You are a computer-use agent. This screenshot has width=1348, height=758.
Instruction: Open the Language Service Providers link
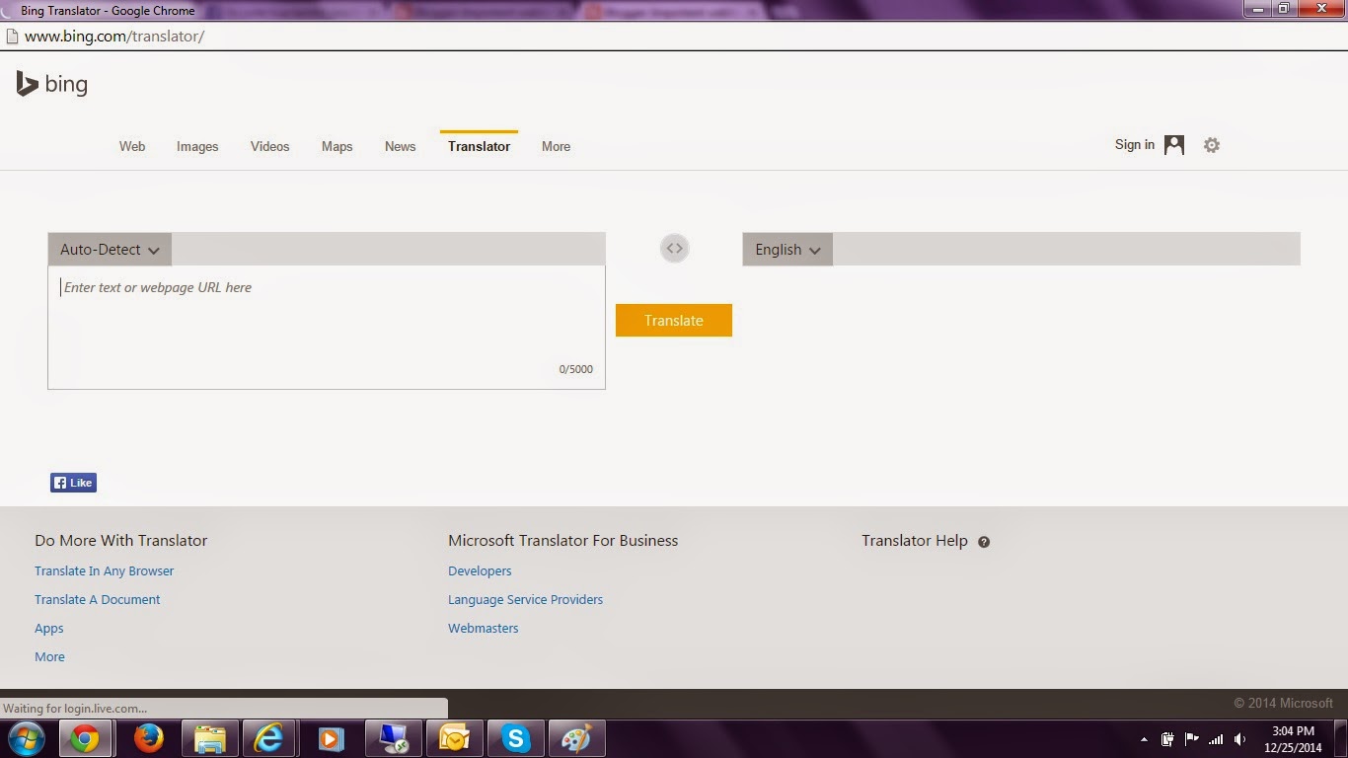pyautogui.click(x=526, y=599)
